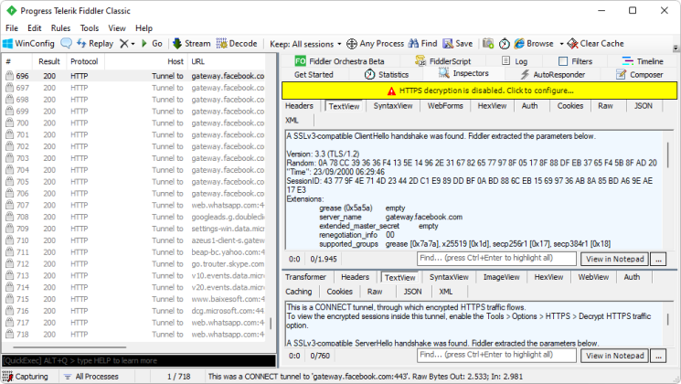The image size is (681, 384).
Task: Launch browser with Browse icon
Action: coord(534,44)
